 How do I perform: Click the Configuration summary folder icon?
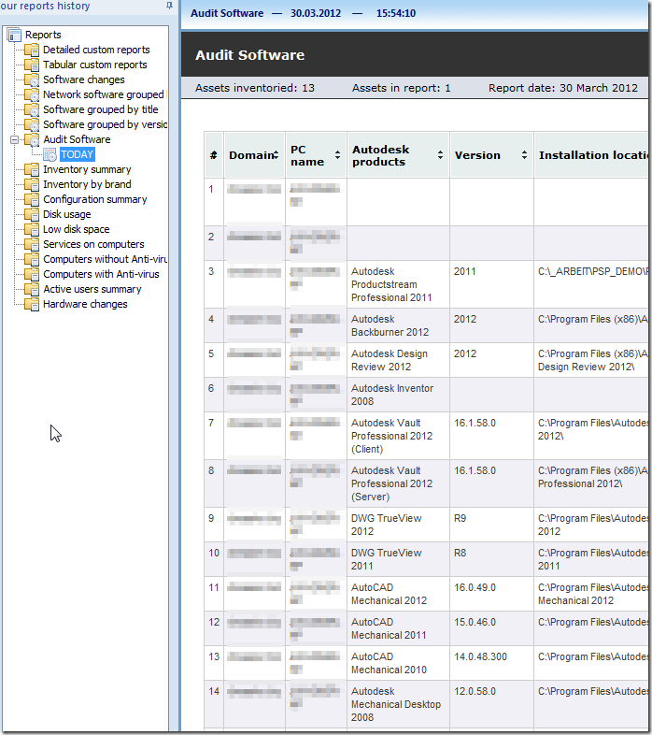point(32,200)
